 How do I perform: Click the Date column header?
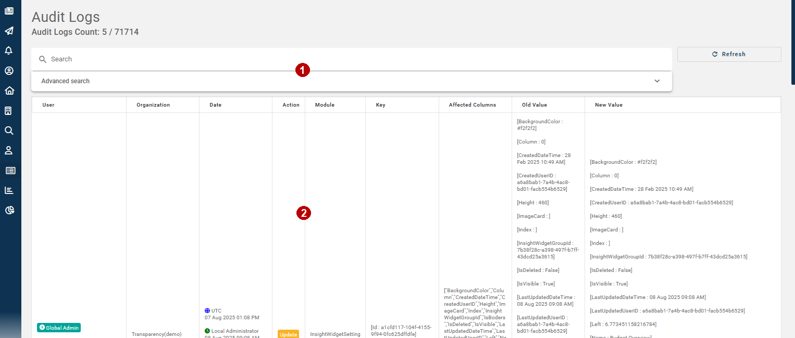tap(216, 105)
